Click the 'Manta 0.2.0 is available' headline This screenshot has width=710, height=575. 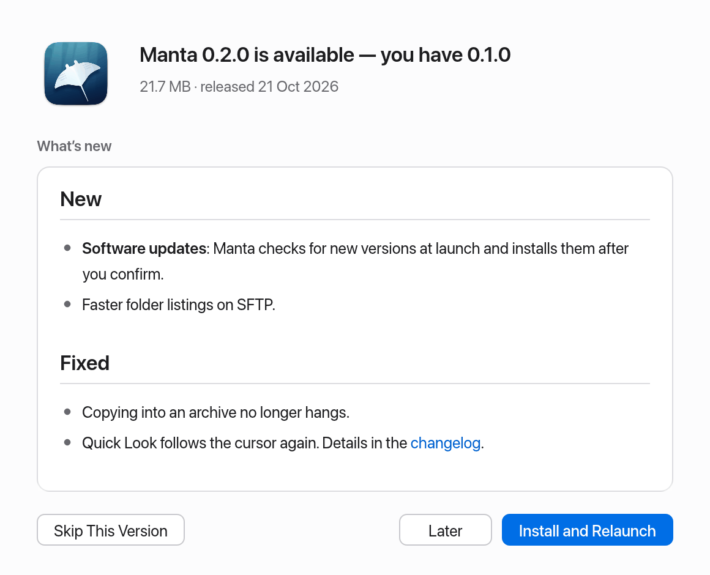[x=324, y=54]
